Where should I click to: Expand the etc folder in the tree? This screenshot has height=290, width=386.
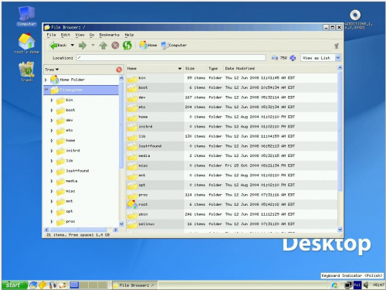pos(52,131)
